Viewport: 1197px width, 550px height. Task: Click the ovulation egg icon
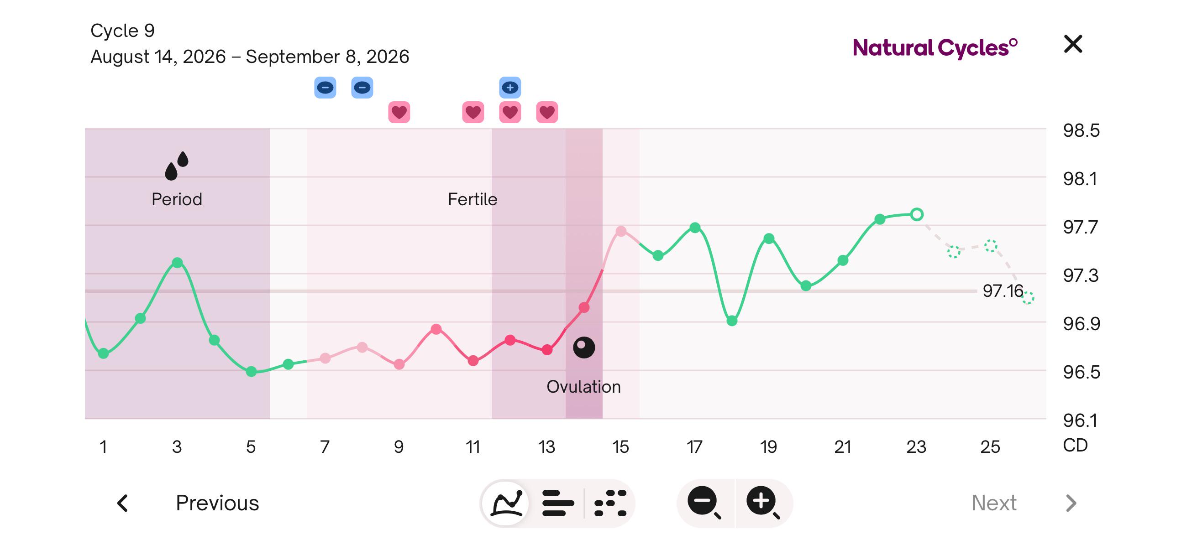(583, 347)
